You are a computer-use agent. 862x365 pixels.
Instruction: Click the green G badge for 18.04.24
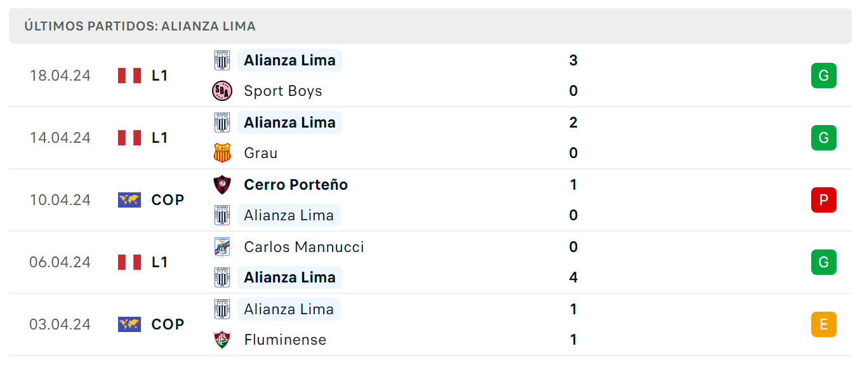pos(823,76)
